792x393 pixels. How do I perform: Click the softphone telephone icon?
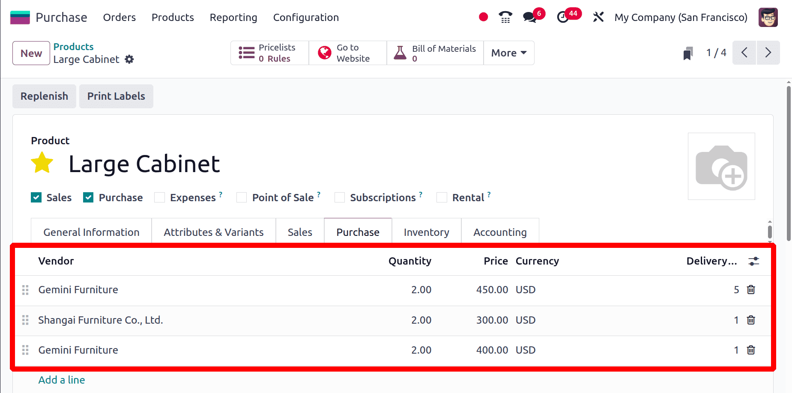(505, 17)
